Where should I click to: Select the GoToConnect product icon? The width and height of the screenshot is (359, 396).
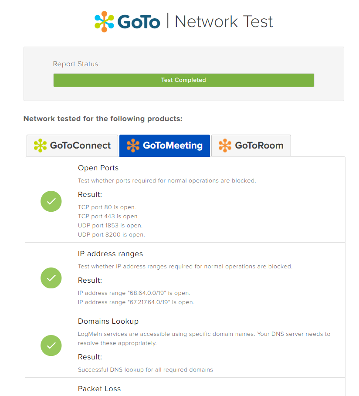click(40, 144)
